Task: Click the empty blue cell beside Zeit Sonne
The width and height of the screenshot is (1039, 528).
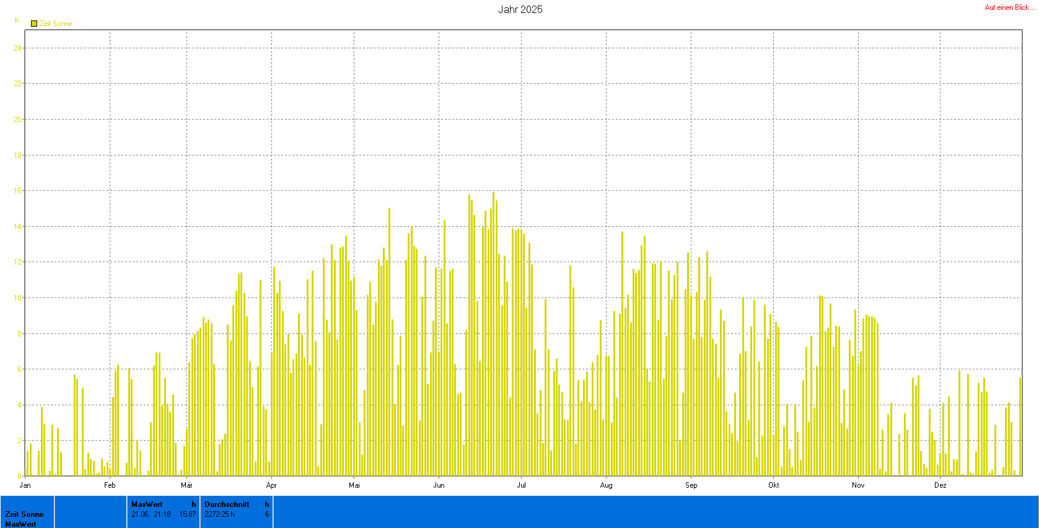Action: tap(90, 512)
